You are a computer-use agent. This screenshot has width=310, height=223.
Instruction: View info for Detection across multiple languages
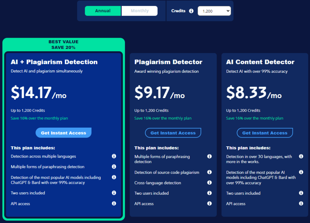tap(114, 156)
